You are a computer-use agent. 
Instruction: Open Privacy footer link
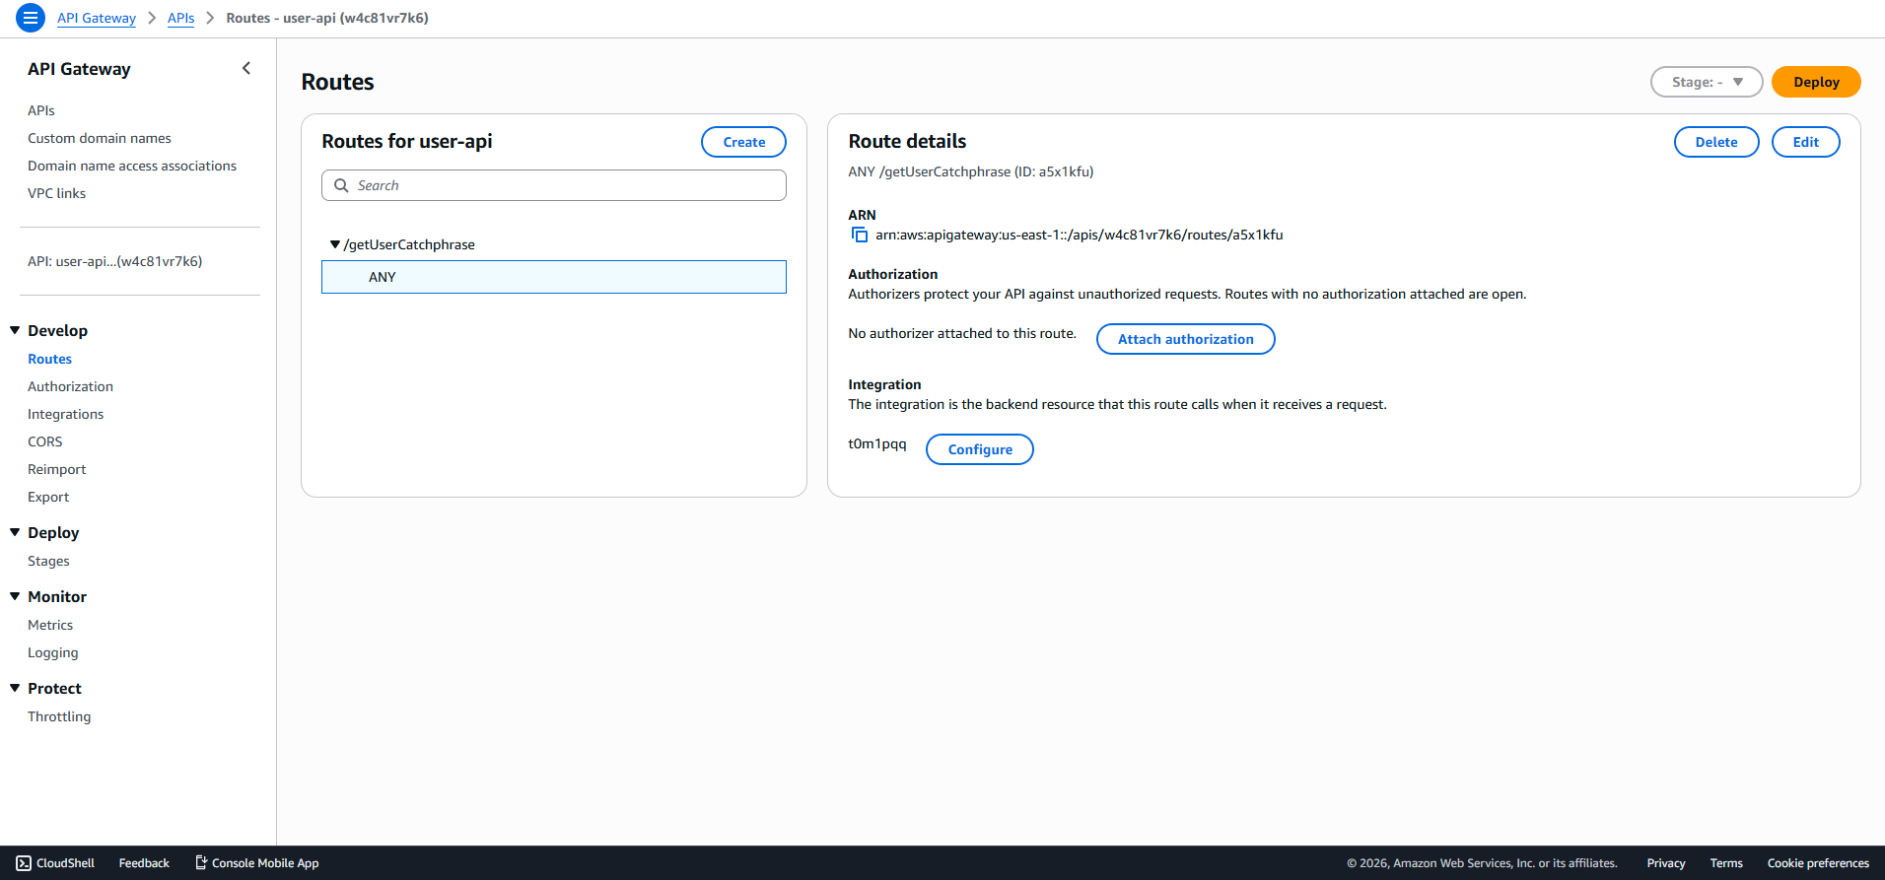coord(1666,863)
